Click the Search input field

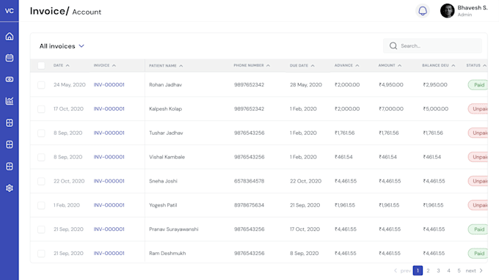click(x=432, y=45)
